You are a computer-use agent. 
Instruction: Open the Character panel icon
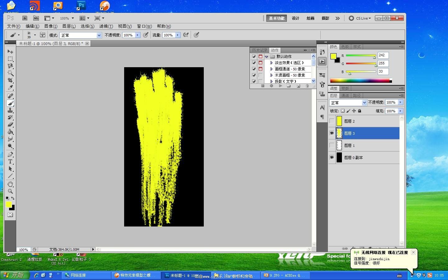[322, 107]
